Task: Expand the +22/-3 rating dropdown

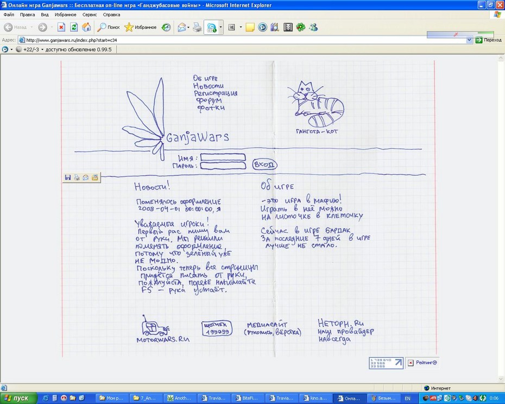Action: (42, 49)
